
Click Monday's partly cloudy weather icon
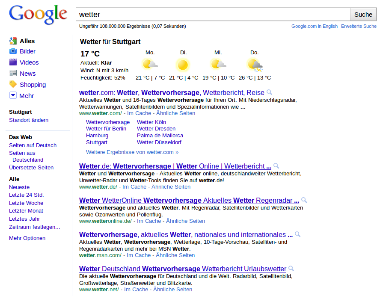150,65
